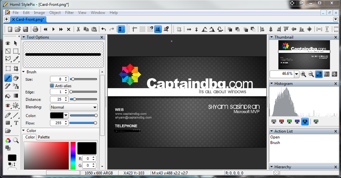Select the line drawing tool
The image size is (341, 178).
click(x=16, y=115)
